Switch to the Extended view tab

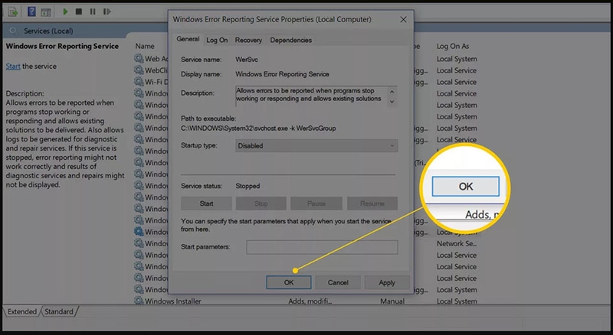click(22, 311)
